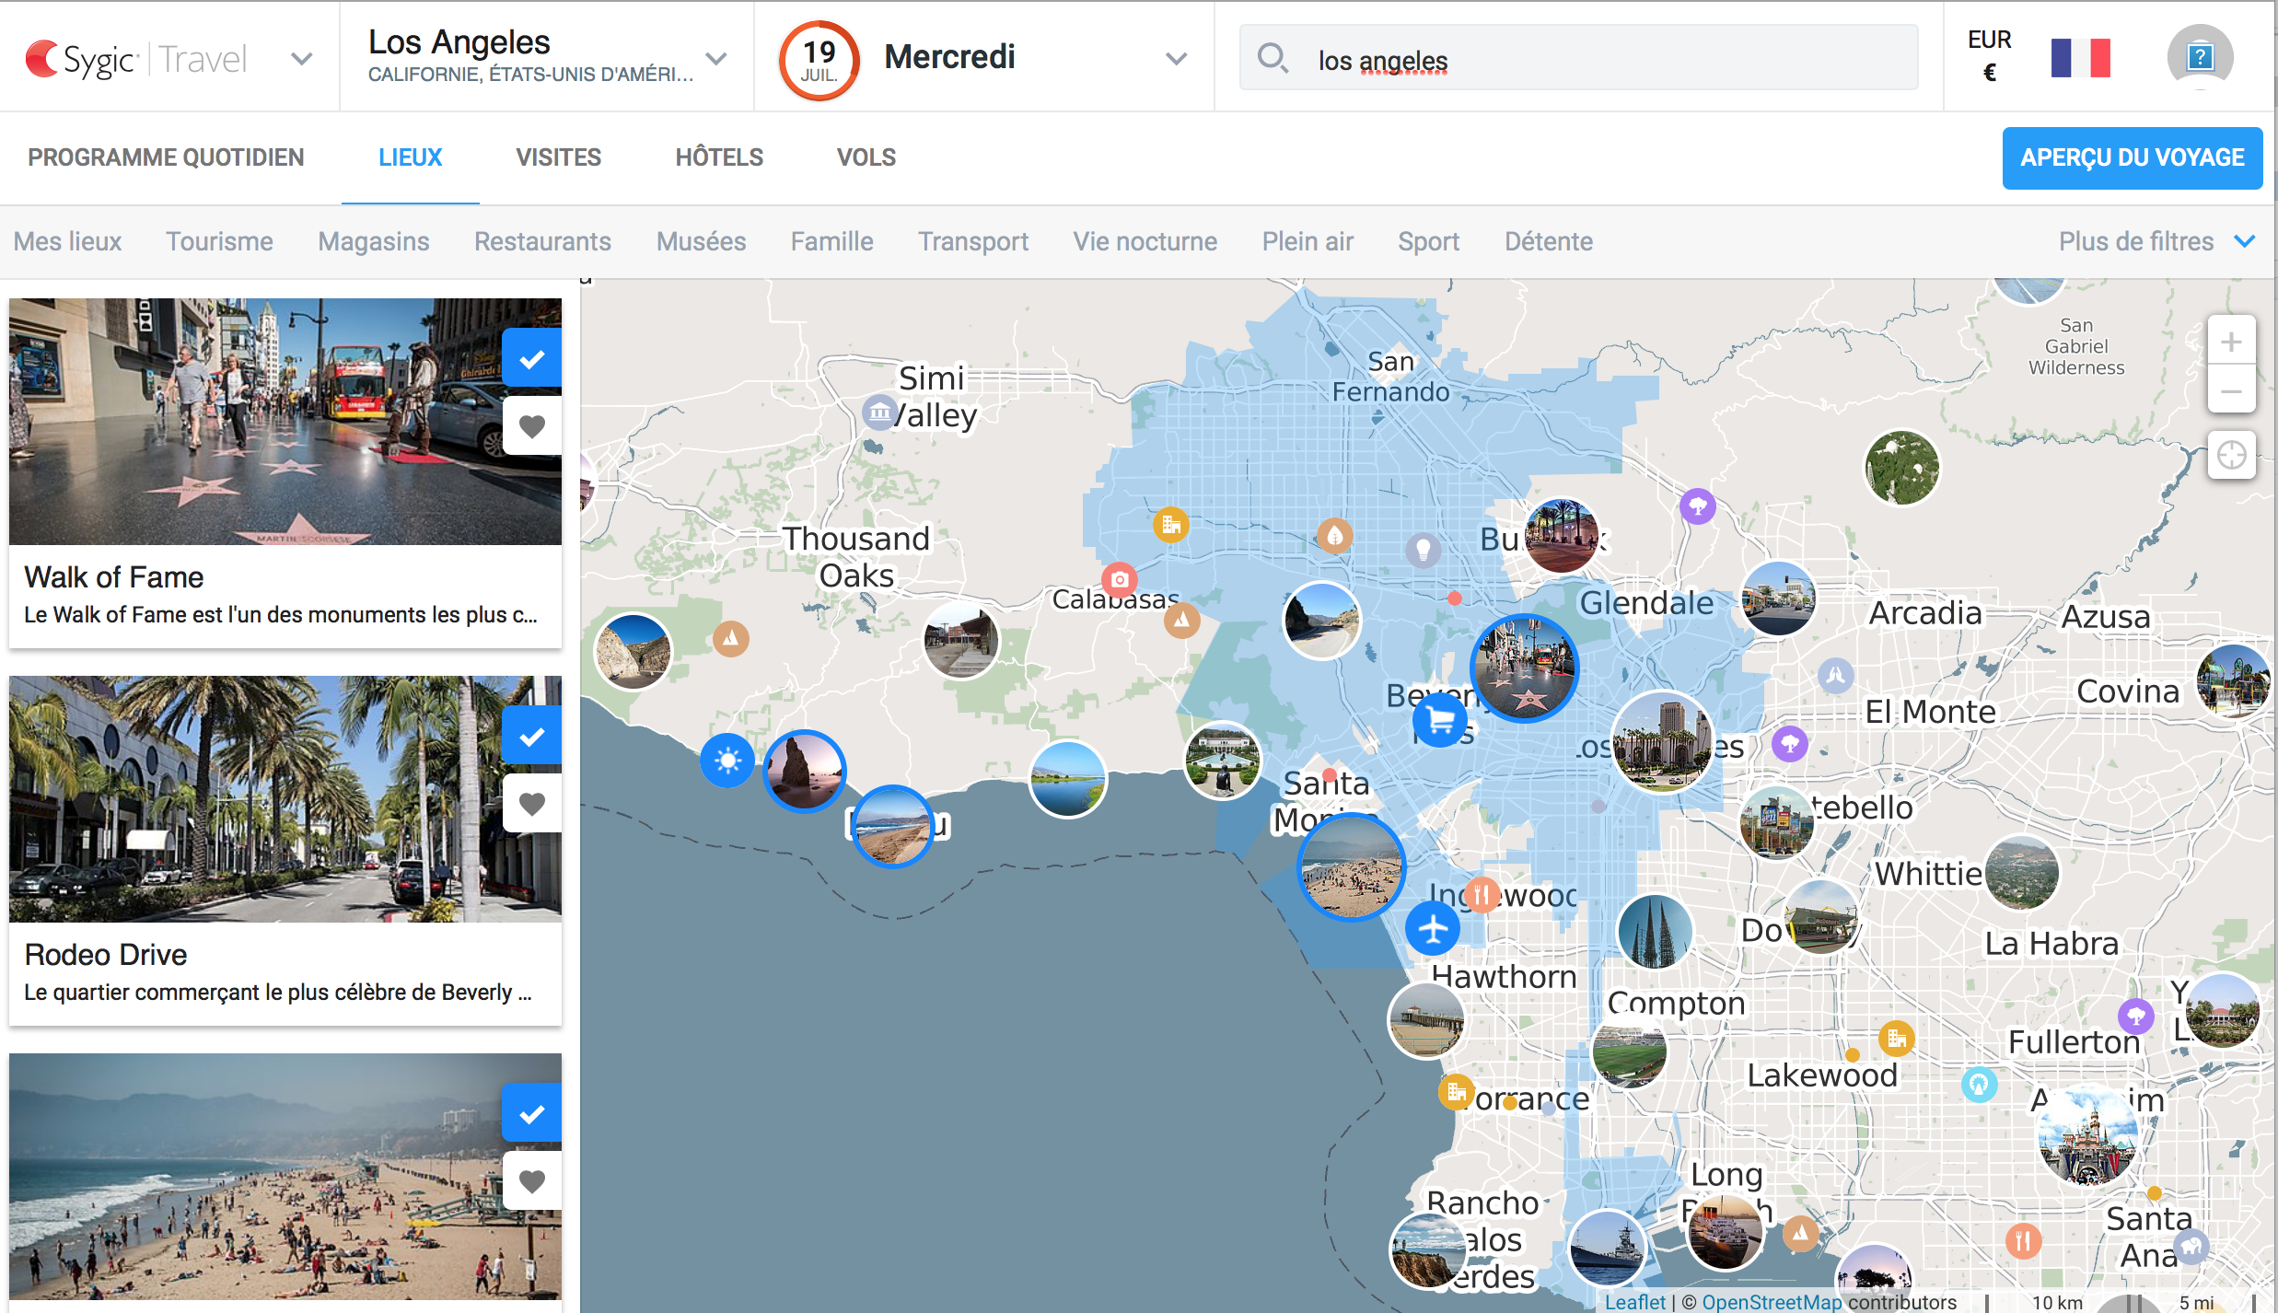Uncheck the Rodeo Drive checkmark
This screenshot has width=2278, height=1313.
pyautogui.click(x=532, y=737)
